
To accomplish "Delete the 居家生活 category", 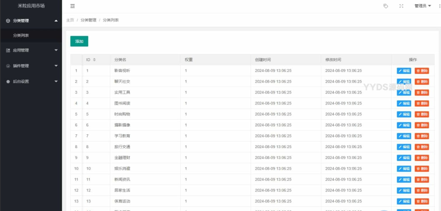I will pos(422,190).
